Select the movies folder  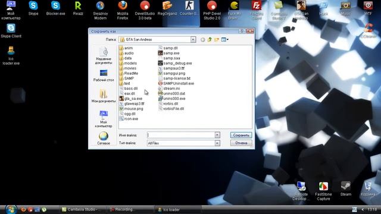(128, 68)
